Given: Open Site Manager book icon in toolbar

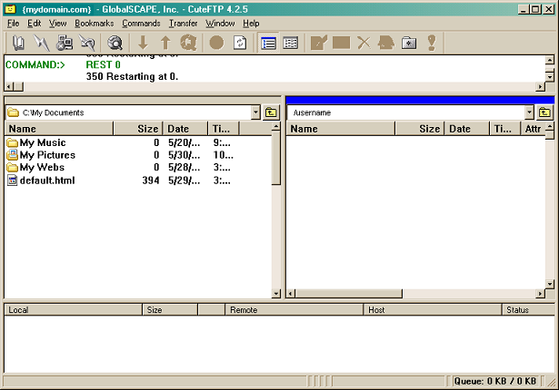Looking at the screenshot, I should 19,43.
